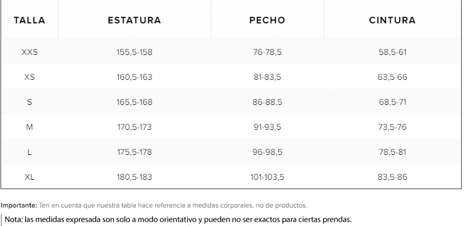Click the 155,5-158 height cell
This screenshot has height=226, width=465.
[x=134, y=52]
